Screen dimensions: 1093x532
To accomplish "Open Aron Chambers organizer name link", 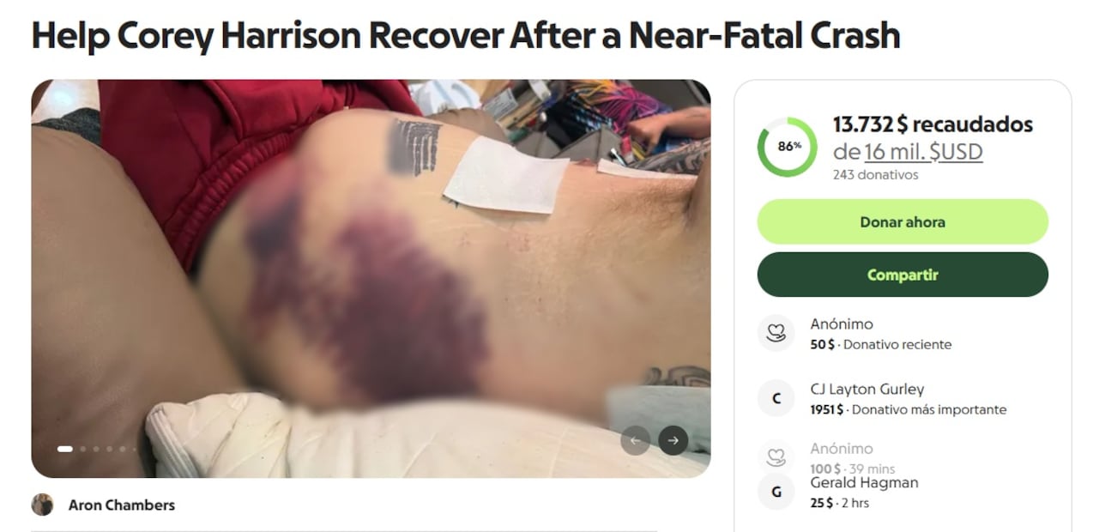I will click(x=122, y=505).
